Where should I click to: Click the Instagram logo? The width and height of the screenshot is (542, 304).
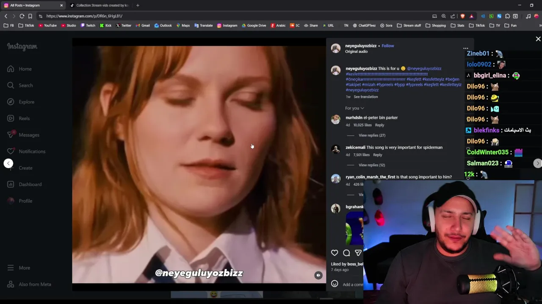[x=22, y=46]
